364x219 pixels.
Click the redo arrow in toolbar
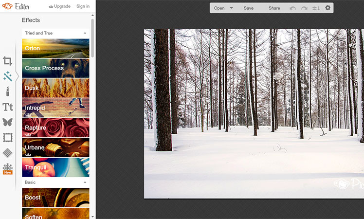[304, 8]
